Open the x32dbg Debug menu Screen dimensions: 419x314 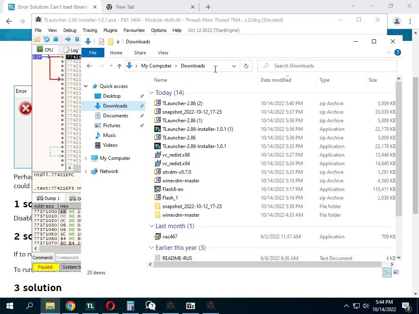tap(70, 30)
